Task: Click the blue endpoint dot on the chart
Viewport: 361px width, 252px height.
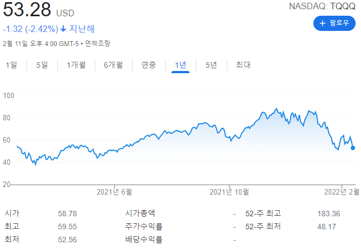Action: click(x=353, y=147)
